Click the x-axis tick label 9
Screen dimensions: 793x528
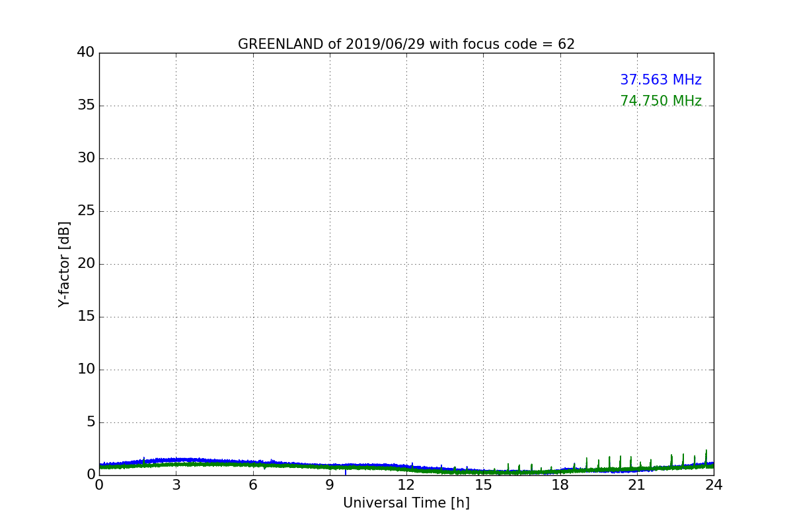[x=330, y=485]
